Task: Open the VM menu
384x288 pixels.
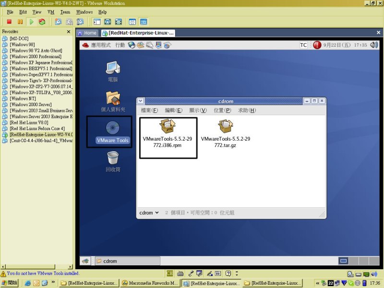Action: point(51,12)
